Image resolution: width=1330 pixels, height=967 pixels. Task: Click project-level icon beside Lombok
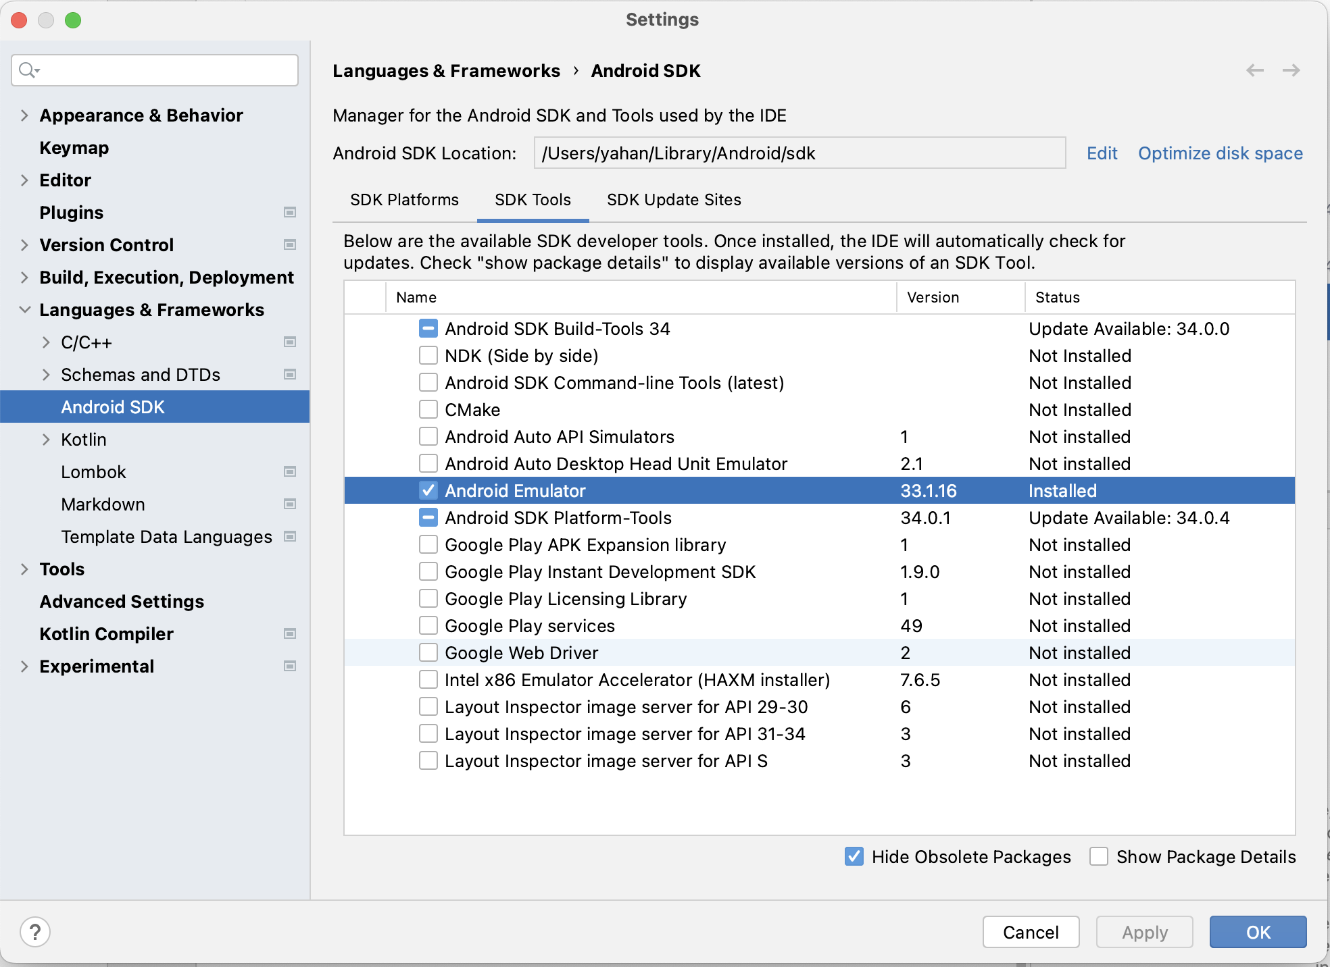coord(290,471)
